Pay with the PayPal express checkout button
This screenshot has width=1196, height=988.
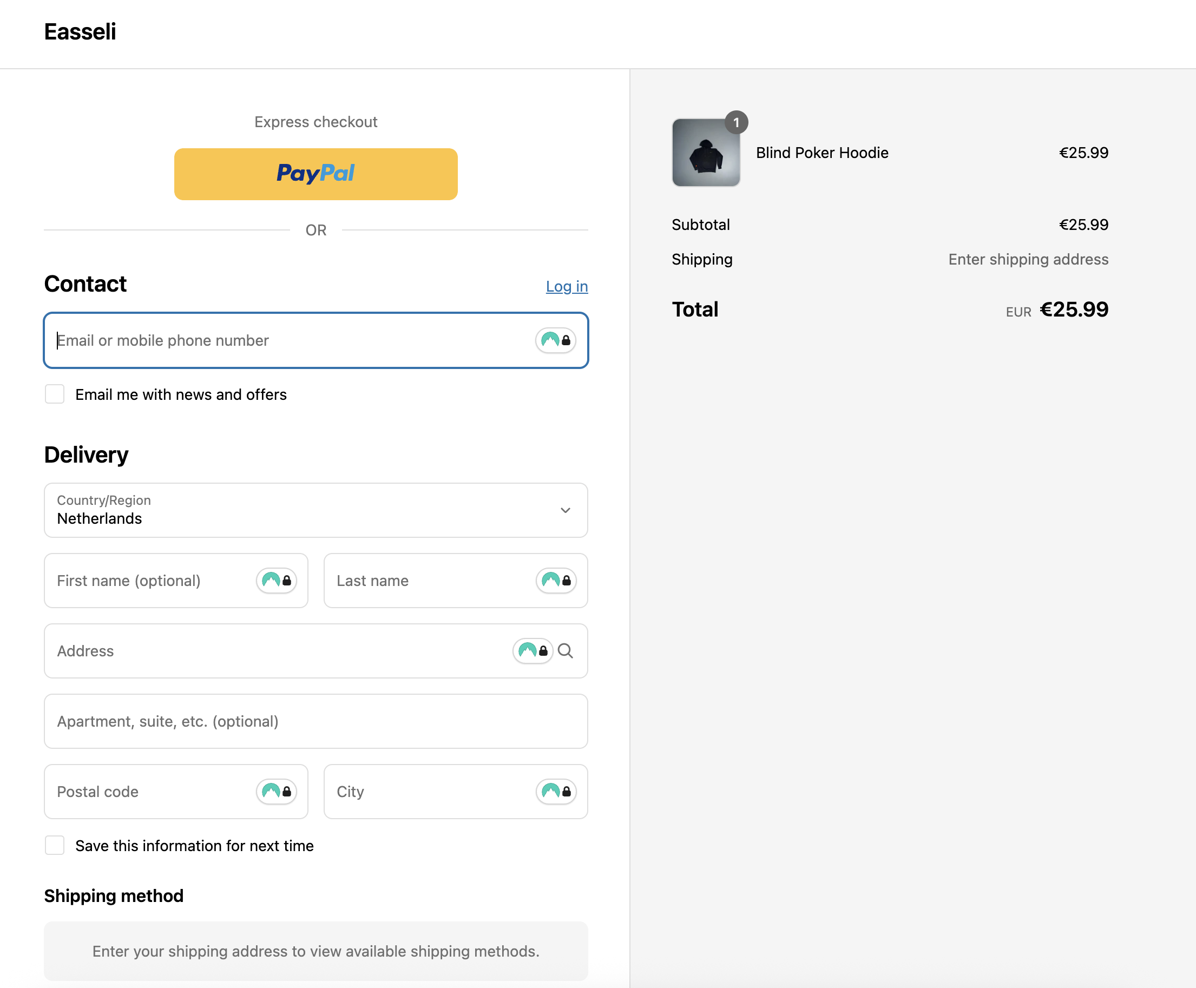click(x=316, y=174)
